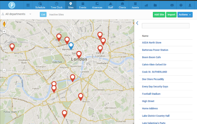Open Boom Boom Cafe site
197x124 pixels.
tap(151, 57)
